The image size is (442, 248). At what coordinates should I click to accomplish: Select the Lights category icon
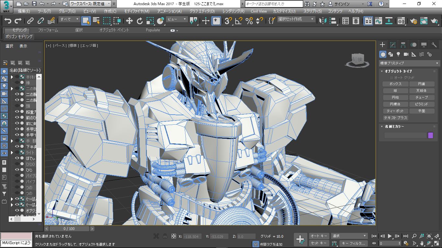click(x=398, y=54)
